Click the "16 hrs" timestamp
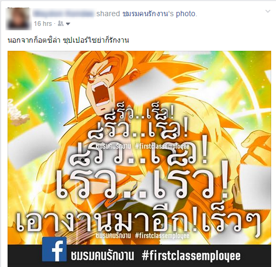This screenshot has height=267, width=276. pyautogui.click(x=43, y=24)
